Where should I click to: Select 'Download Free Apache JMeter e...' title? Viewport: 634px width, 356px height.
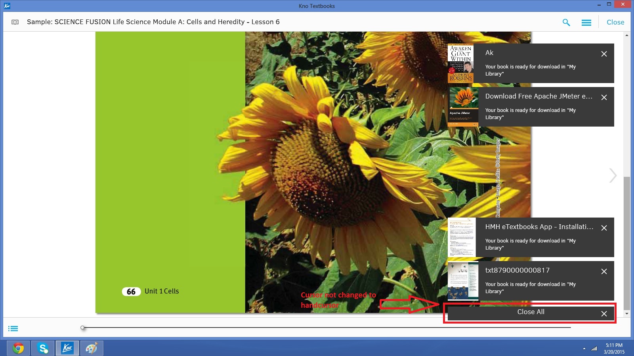click(539, 96)
